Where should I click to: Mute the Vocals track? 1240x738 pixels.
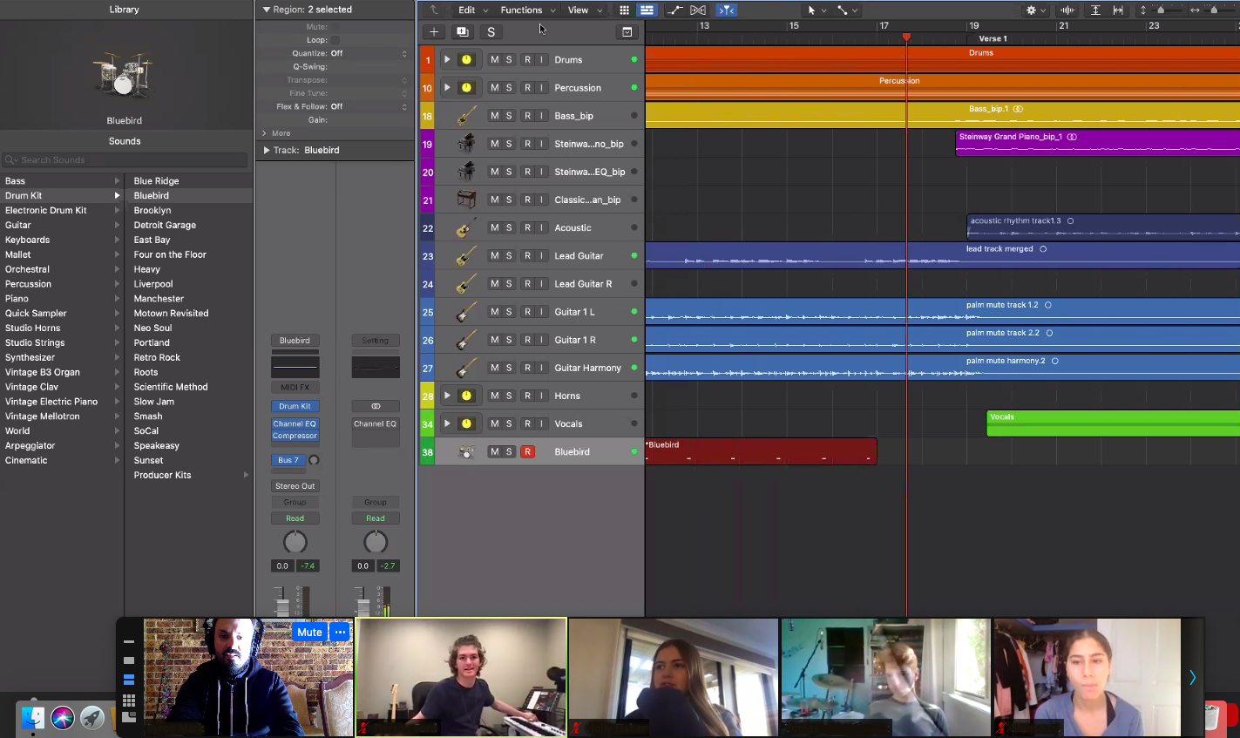click(x=495, y=423)
